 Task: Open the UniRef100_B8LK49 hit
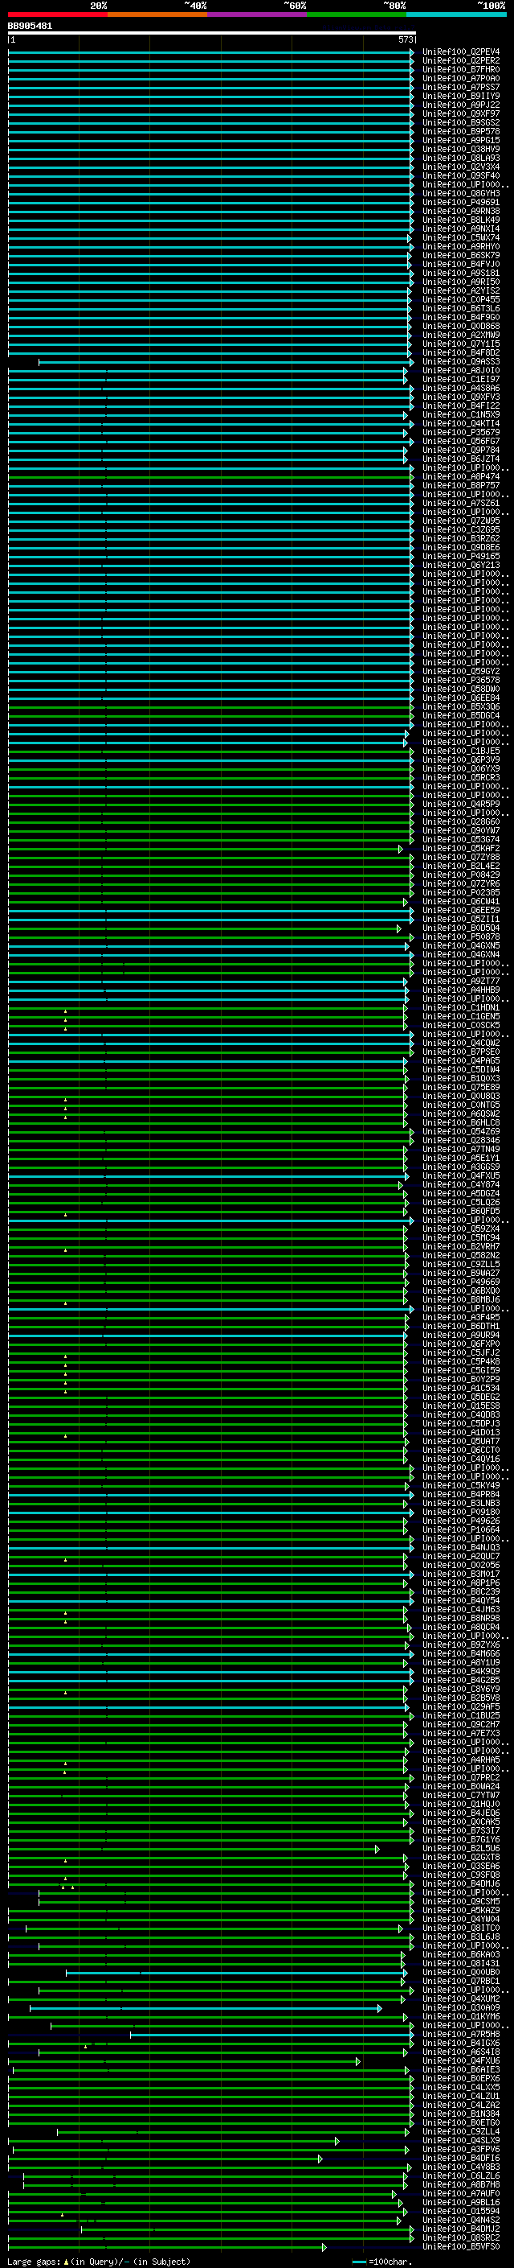pyautogui.click(x=461, y=220)
